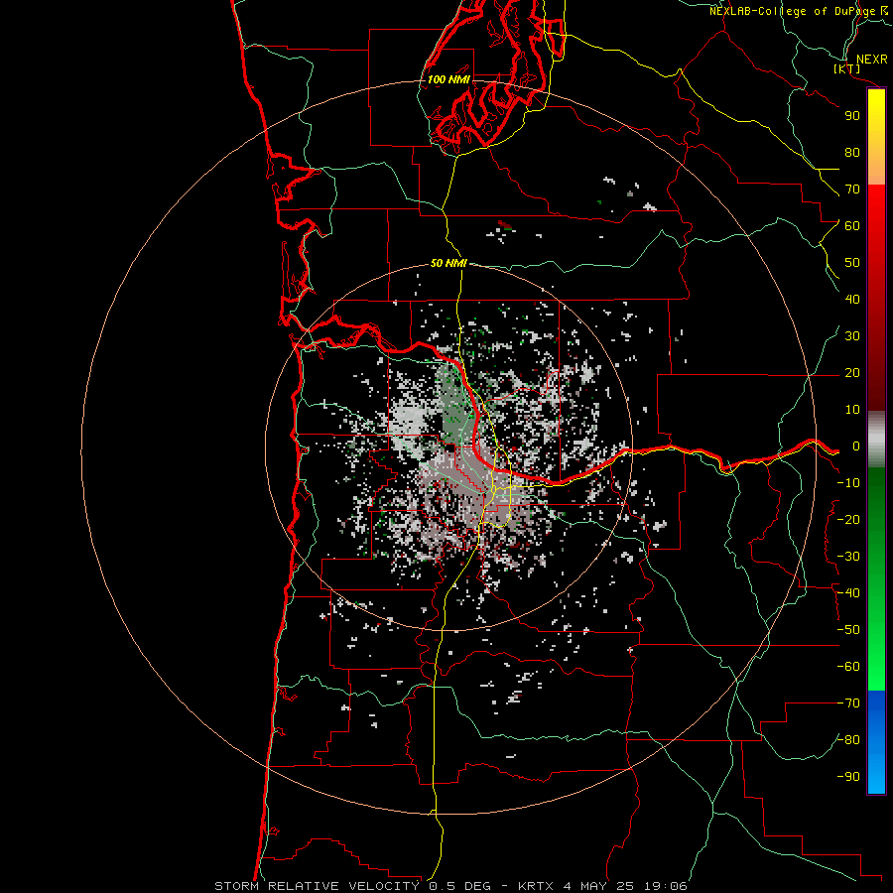Click the '[KT]' units label
Screen dimensions: 893x893
pyautogui.click(x=847, y=68)
